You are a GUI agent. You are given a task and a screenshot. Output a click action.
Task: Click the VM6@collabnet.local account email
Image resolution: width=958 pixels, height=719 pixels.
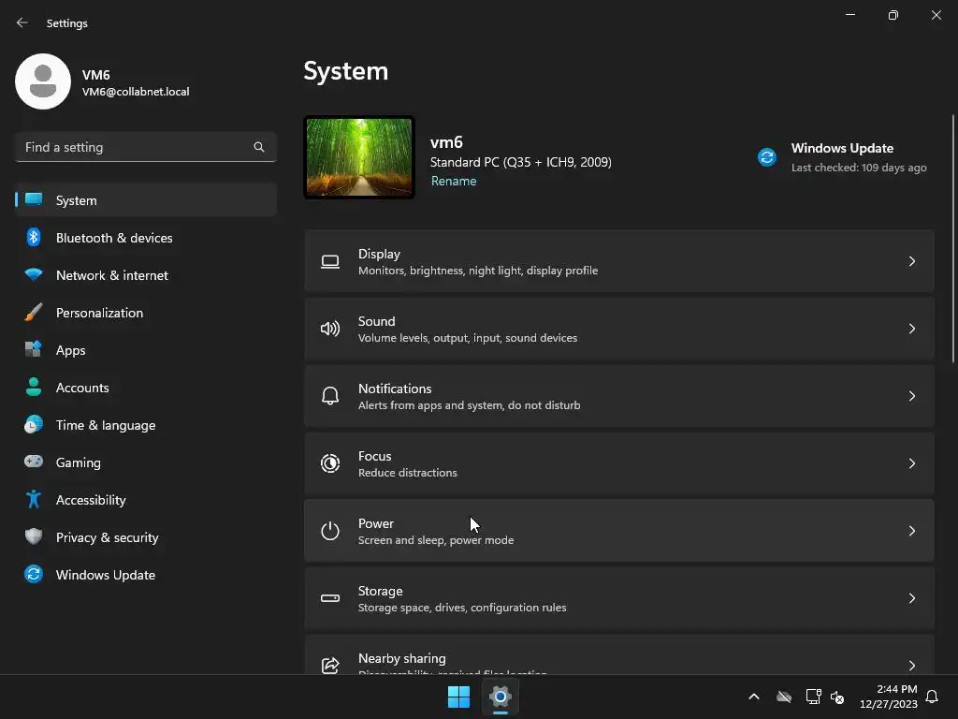(x=136, y=92)
